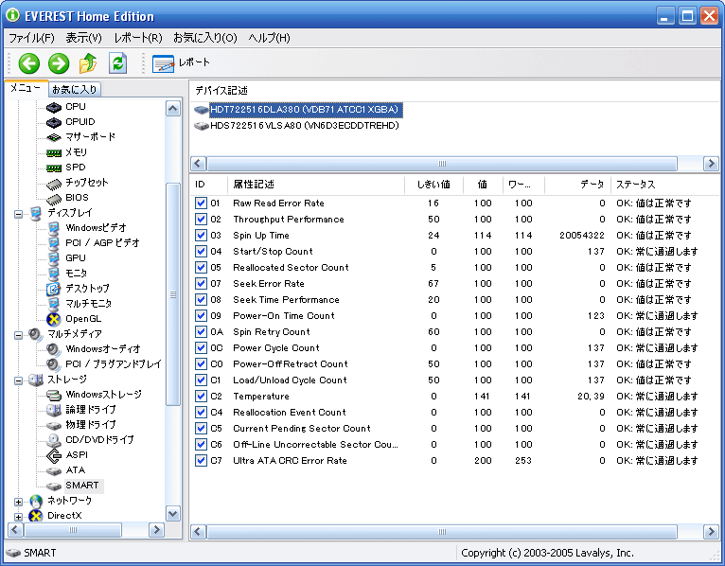This screenshot has width=725, height=566.
Task: Toggle the C7 Ultra ATA CRC Error Rate checkbox
Action: pyautogui.click(x=202, y=461)
